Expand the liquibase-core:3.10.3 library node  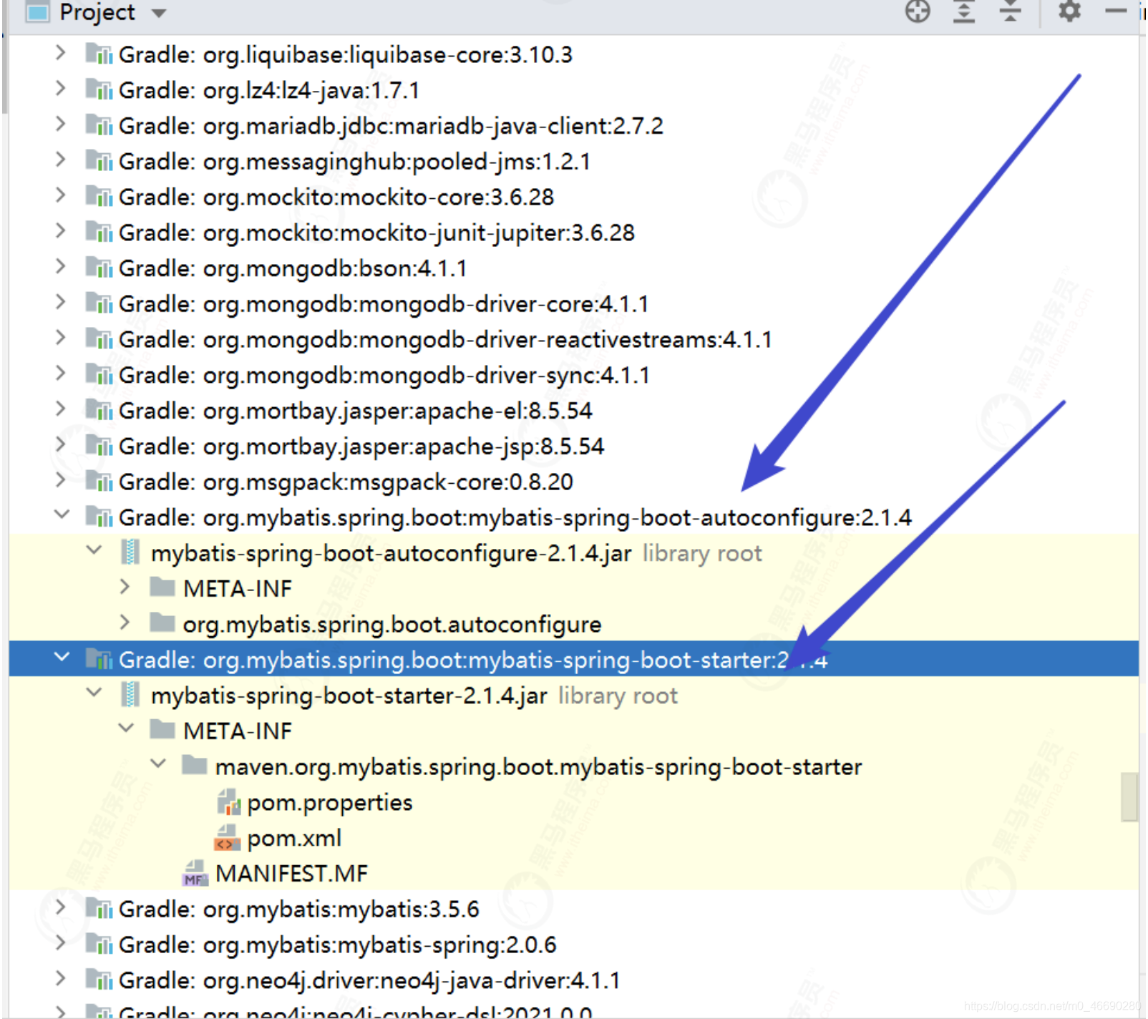point(61,53)
